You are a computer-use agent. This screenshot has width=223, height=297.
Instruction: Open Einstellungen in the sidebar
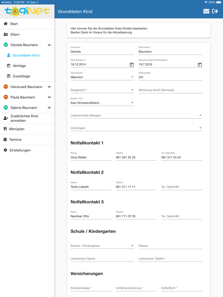(x=27, y=150)
